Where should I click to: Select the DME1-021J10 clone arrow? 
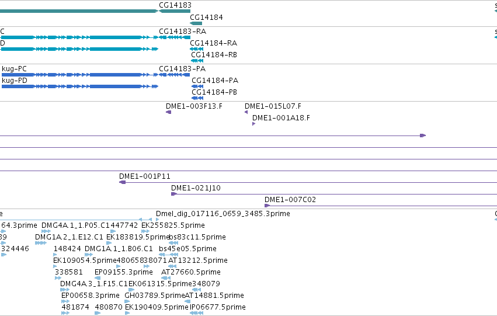point(174,194)
